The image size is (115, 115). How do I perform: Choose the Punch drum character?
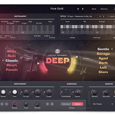(11, 70)
